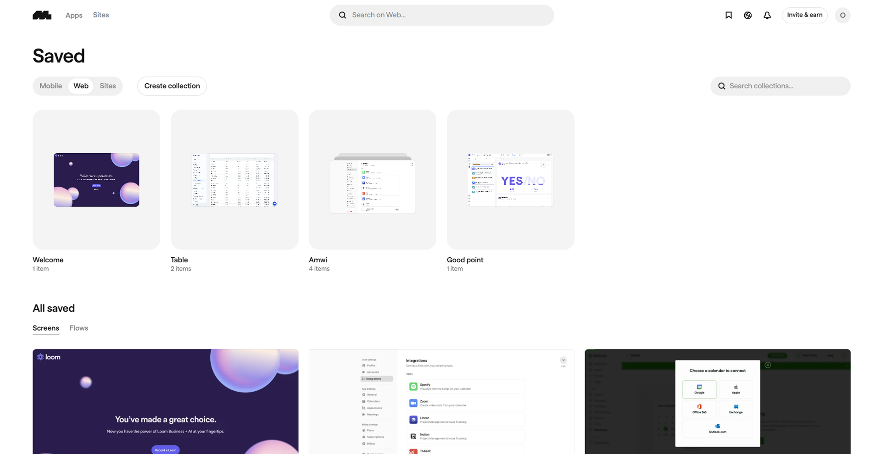The height and width of the screenshot is (454, 881).
Task: Open the saved Integrations screen thumbnail
Action: tap(441, 402)
